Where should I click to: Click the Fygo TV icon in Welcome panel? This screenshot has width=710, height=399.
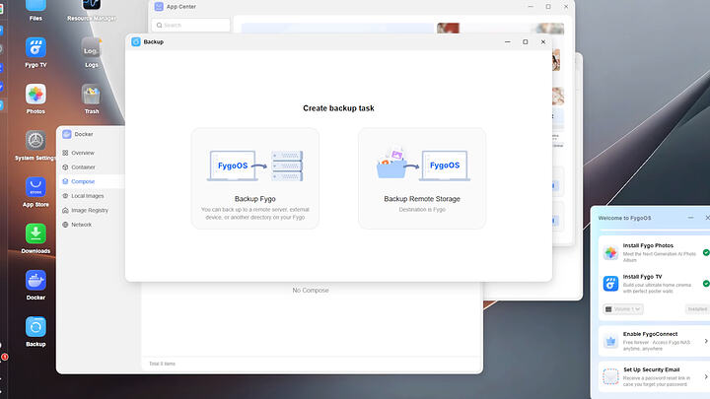tap(610, 284)
